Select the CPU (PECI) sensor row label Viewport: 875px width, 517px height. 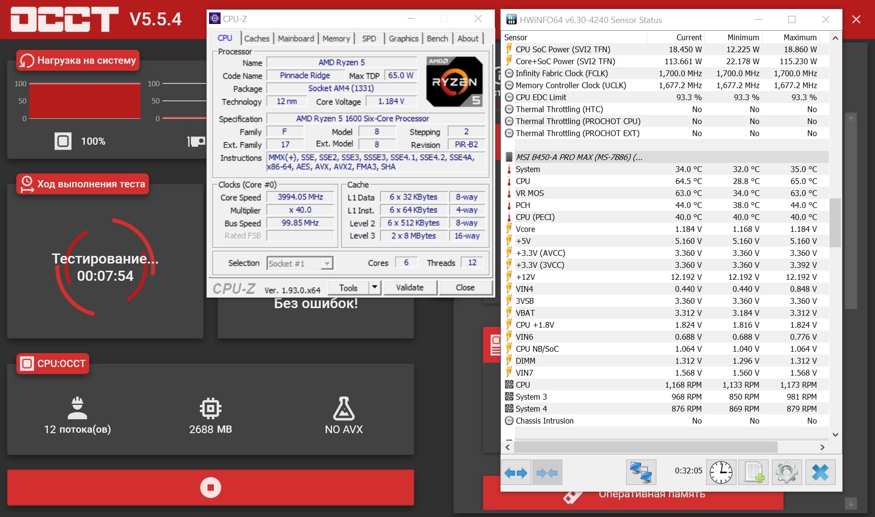click(535, 217)
